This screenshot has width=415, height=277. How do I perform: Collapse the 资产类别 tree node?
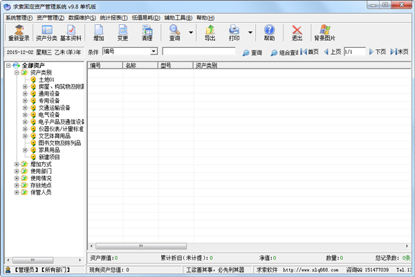pyautogui.click(x=17, y=72)
